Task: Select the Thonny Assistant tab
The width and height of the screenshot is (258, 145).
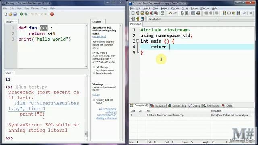Action: pyautogui.click(x=98, y=22)
